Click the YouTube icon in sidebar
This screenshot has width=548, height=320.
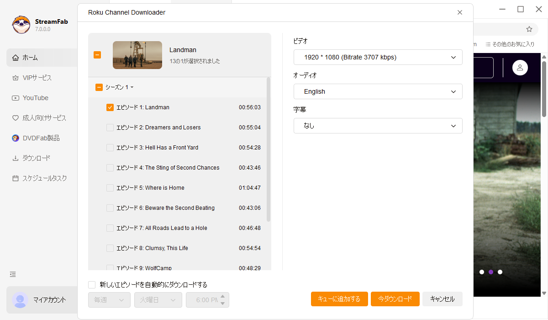[16, 98]
